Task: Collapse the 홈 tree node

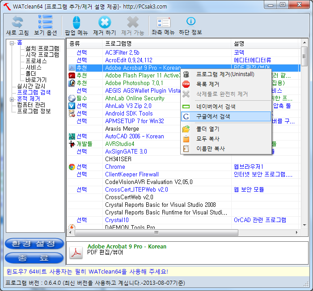Action: pyautogui.click(x=12, y=43)
